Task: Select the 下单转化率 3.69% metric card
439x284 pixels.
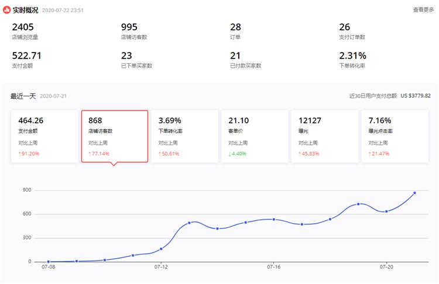Action: [184, 136]
